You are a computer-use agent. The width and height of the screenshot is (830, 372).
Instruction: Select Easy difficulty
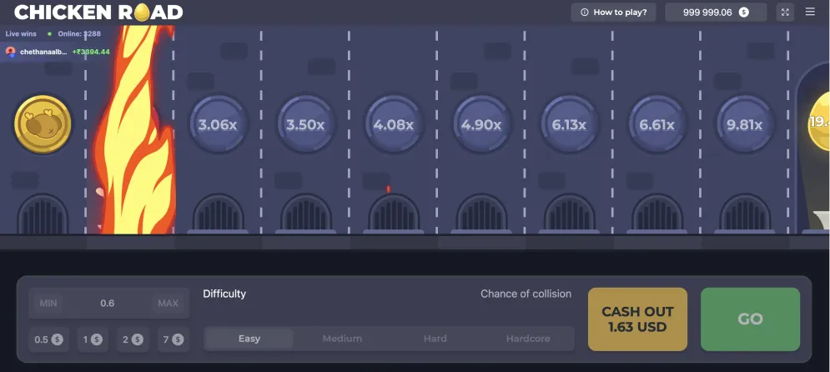tap(249, 339)
